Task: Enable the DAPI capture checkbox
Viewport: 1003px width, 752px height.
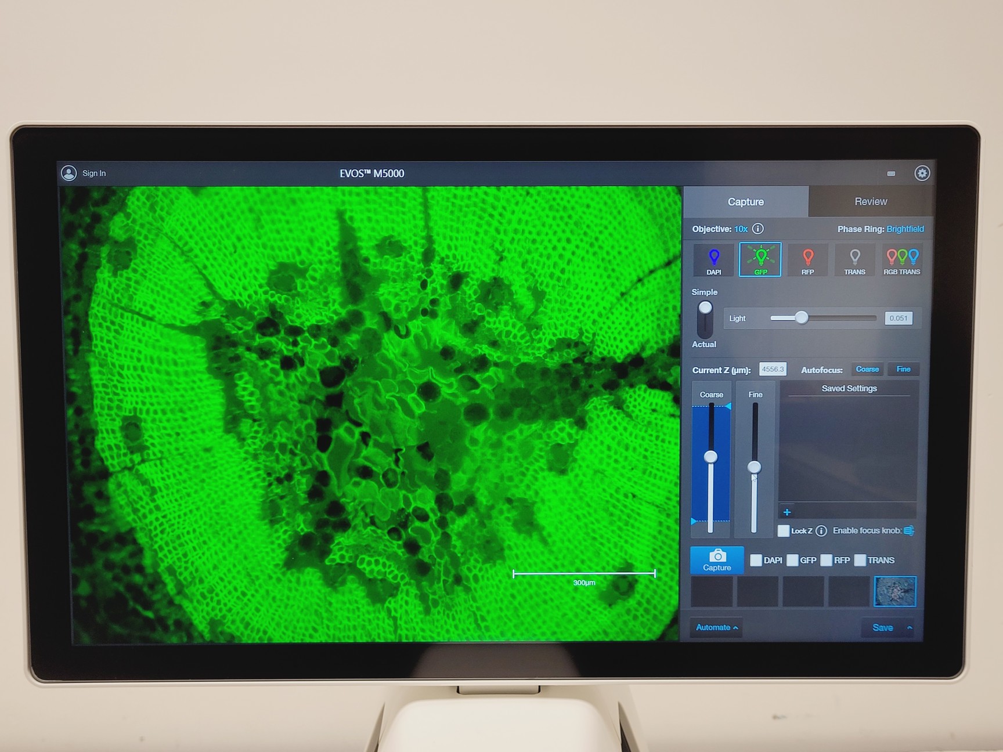Action: coord(756,561)
